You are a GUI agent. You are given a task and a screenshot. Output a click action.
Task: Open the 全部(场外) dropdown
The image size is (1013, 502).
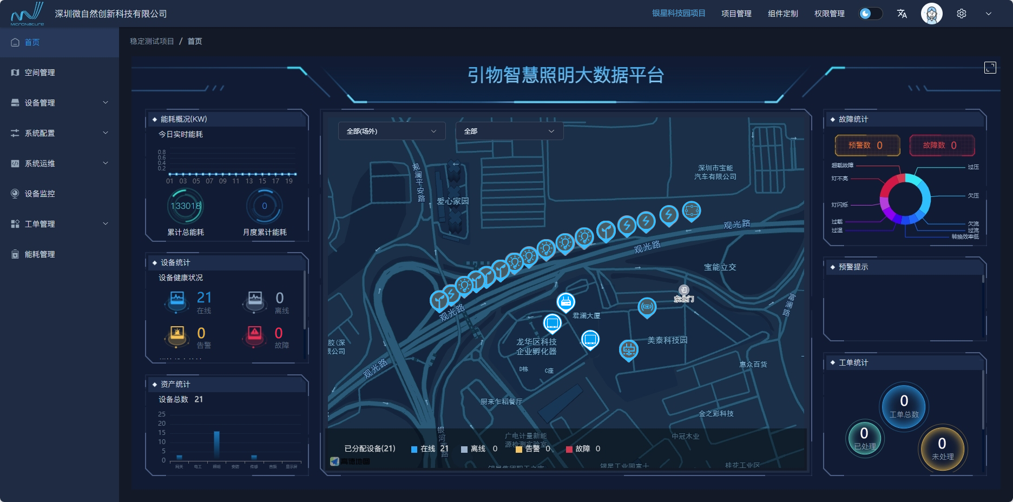(x=392, y=131)
